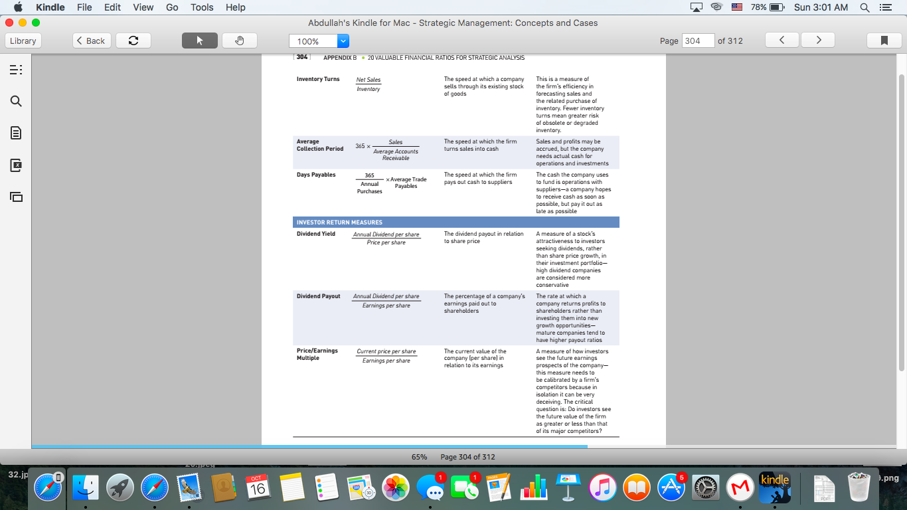Open the Go menu

pyautogui.click(x=172, y=7)
